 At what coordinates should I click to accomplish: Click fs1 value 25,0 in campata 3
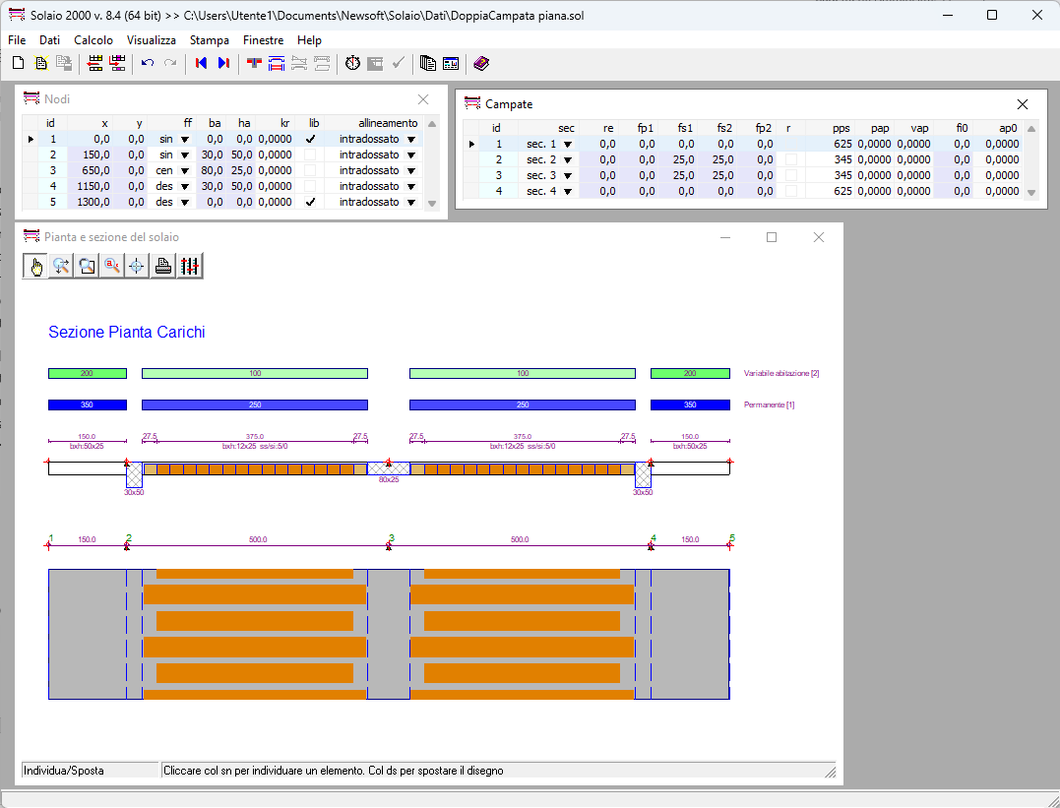point(678,175)
